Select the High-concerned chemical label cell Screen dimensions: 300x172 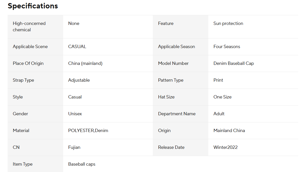[29, 26]
